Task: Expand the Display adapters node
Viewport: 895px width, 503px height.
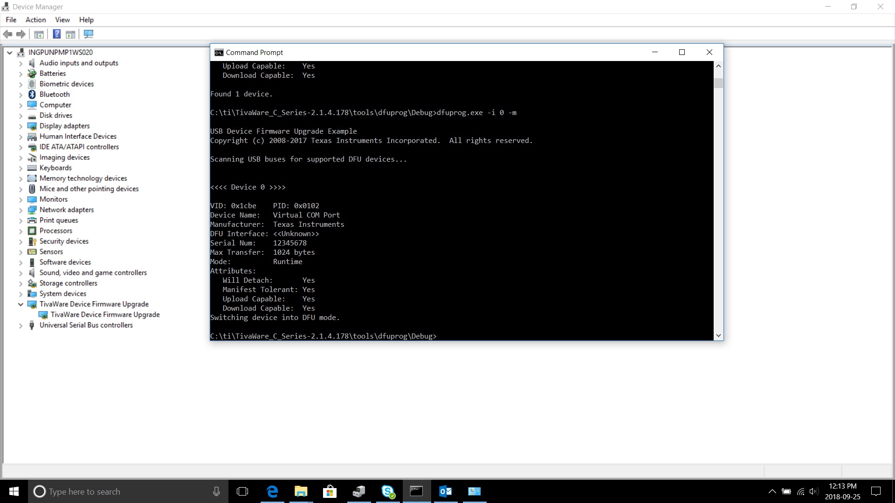Action: (21, 126)
